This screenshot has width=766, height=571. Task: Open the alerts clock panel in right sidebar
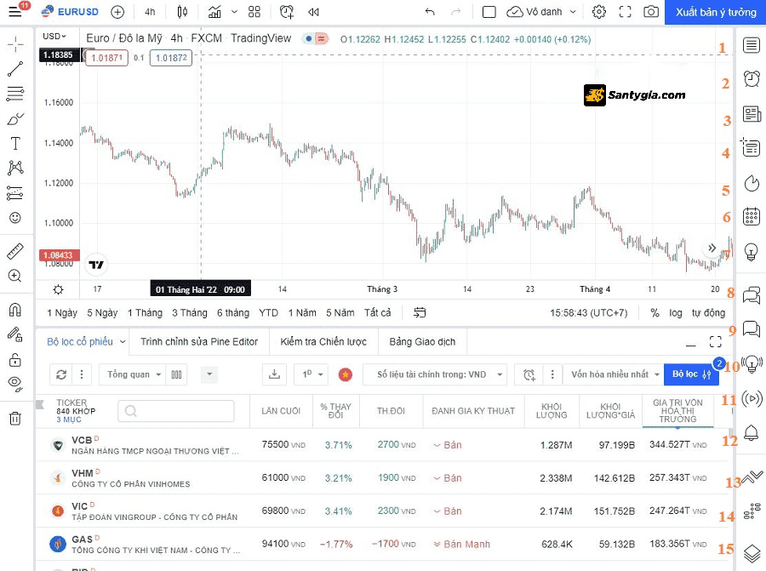752,78
